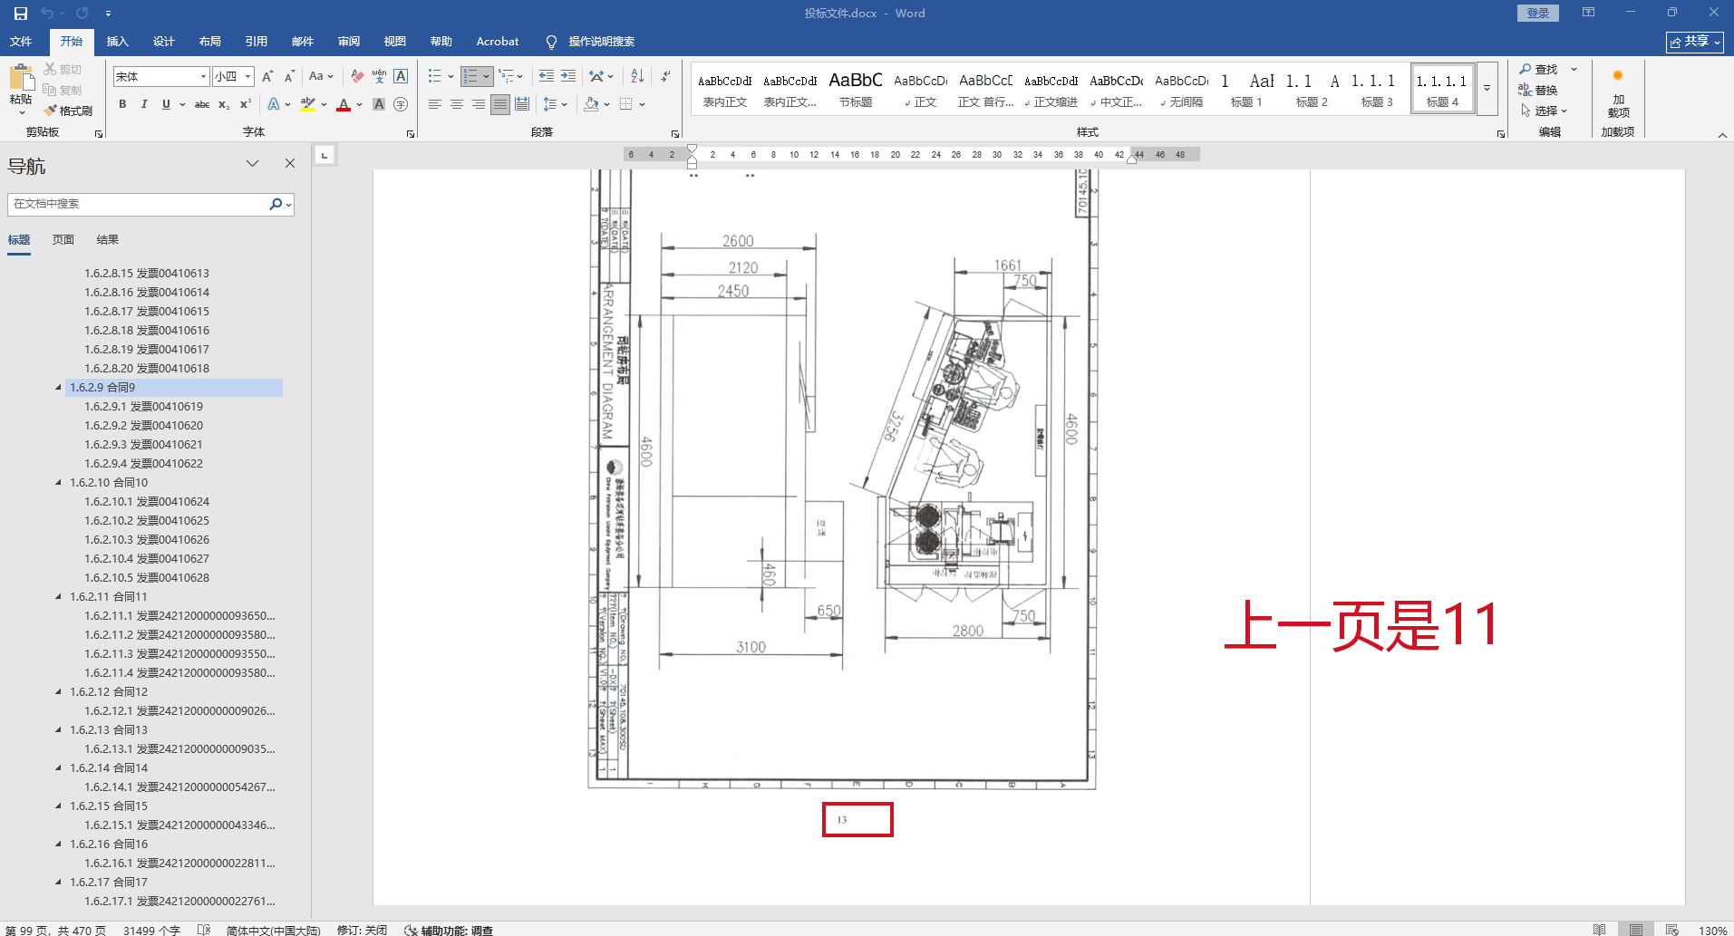Apply strikethrough formatting (abc)

coord(202,104)
